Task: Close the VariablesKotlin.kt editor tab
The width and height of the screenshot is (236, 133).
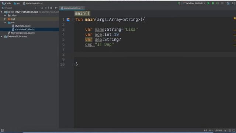Action: 83,8
